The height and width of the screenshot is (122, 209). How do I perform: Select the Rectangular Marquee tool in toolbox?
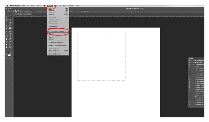tap(10, 17)
